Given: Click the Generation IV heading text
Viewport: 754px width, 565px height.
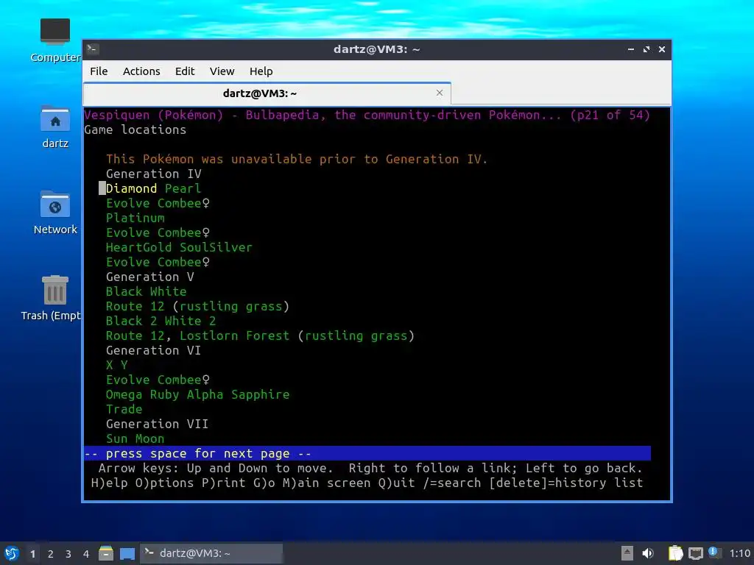Looking at the screenshot, I should coord(153,174).
